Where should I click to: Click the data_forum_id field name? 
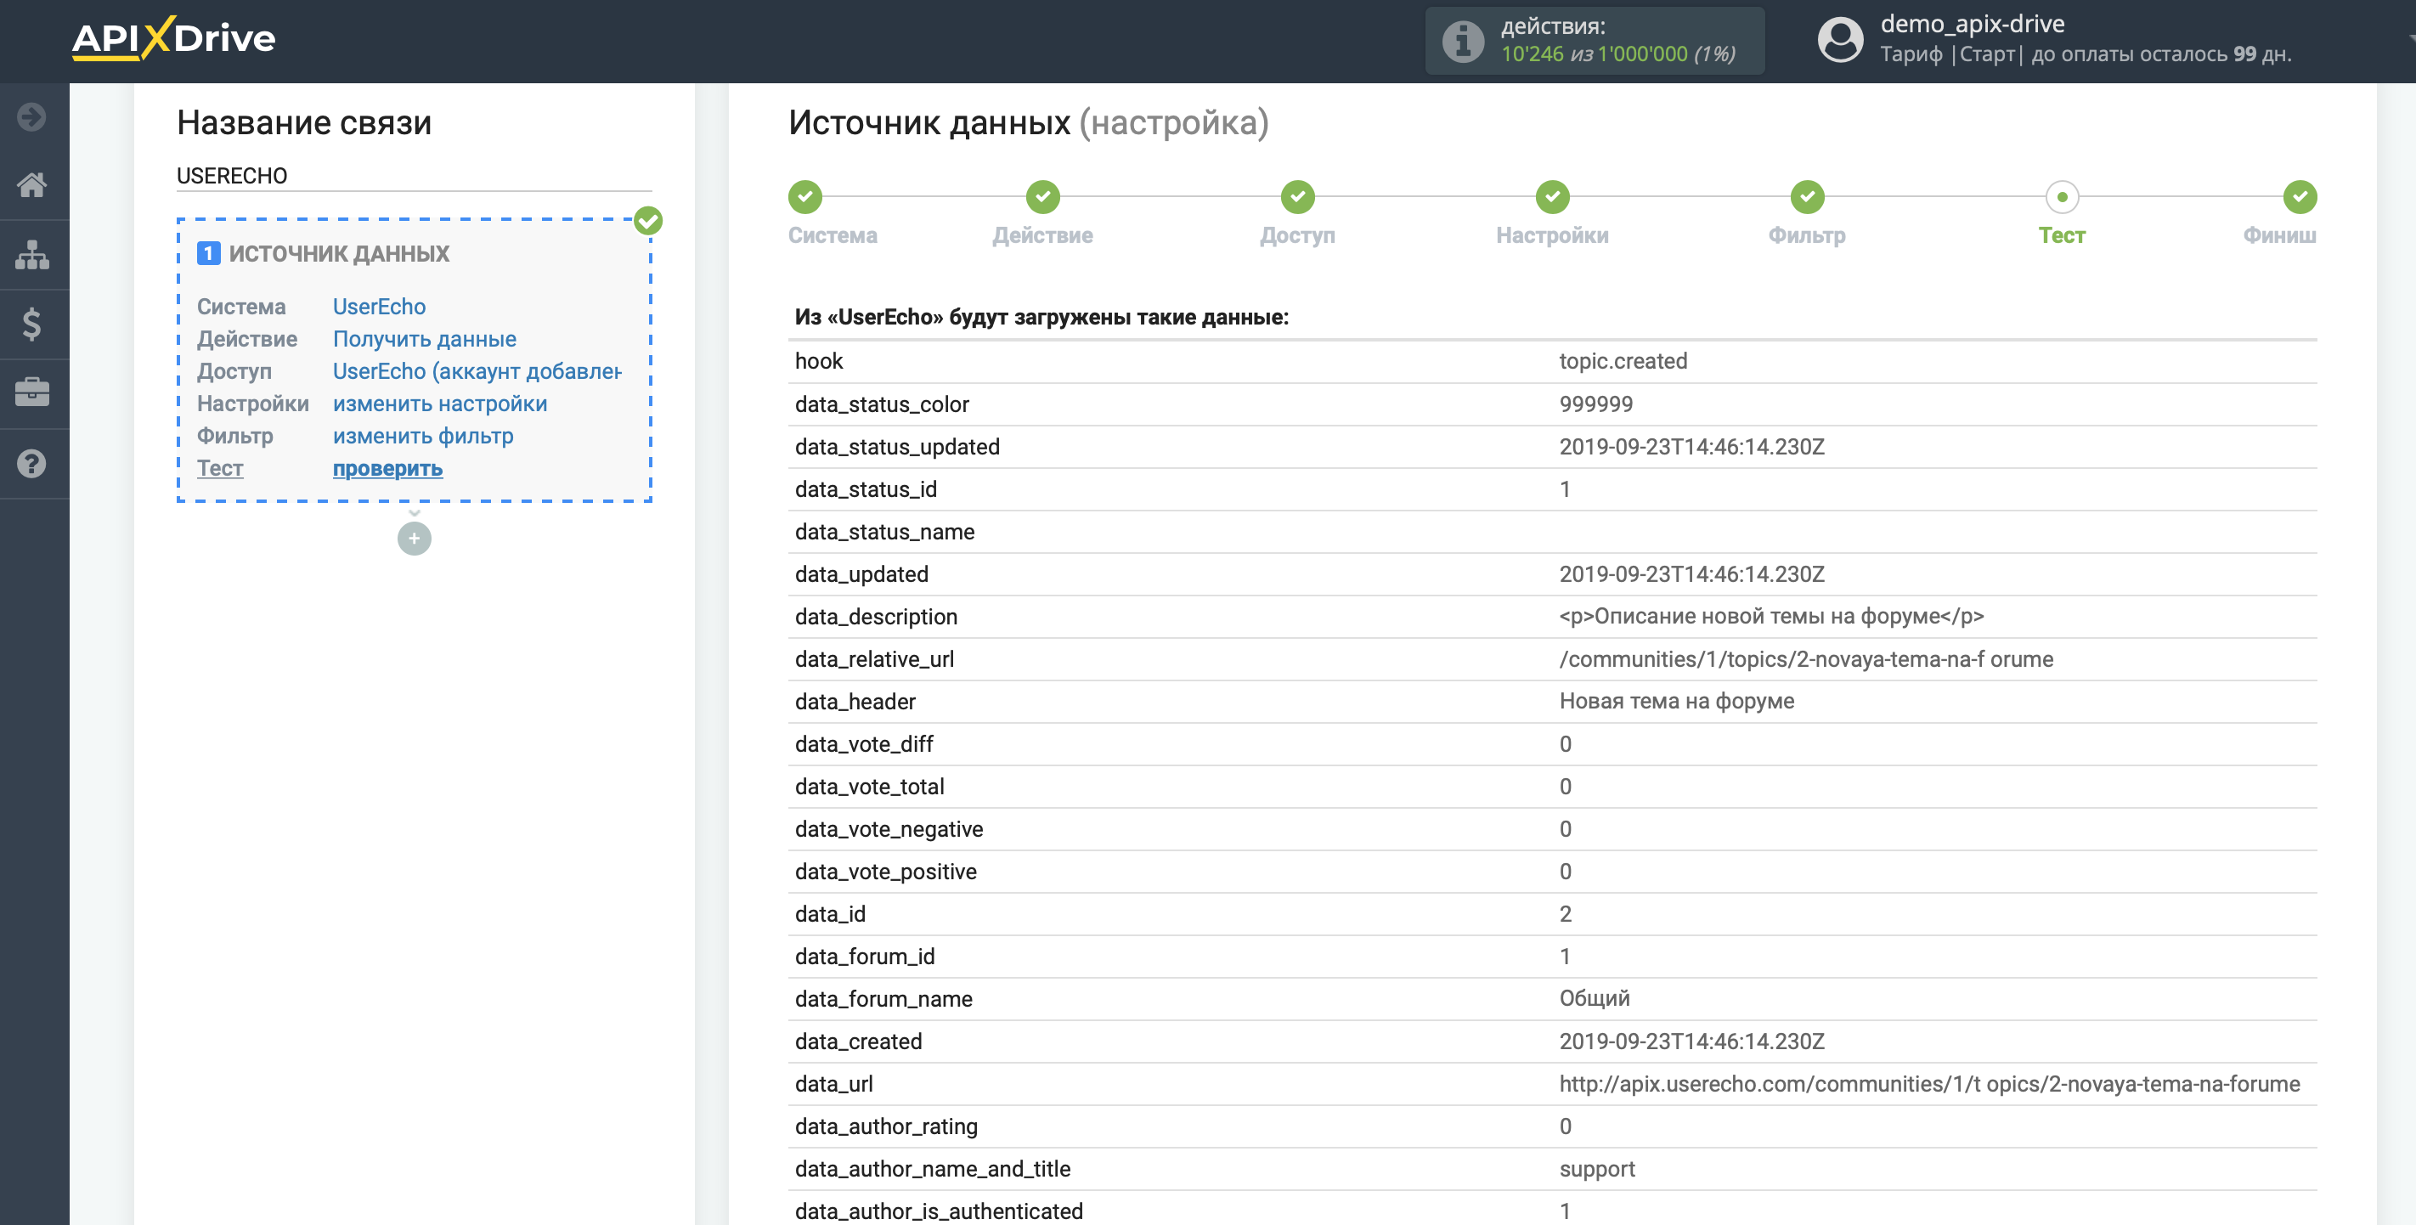click(865, 957)
